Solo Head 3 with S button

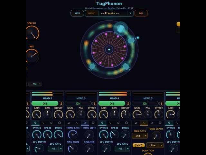point(95,103)
